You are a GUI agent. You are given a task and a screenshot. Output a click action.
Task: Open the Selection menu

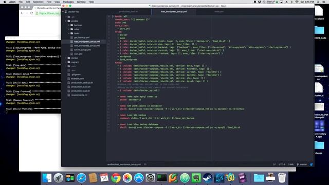(38, 2)
